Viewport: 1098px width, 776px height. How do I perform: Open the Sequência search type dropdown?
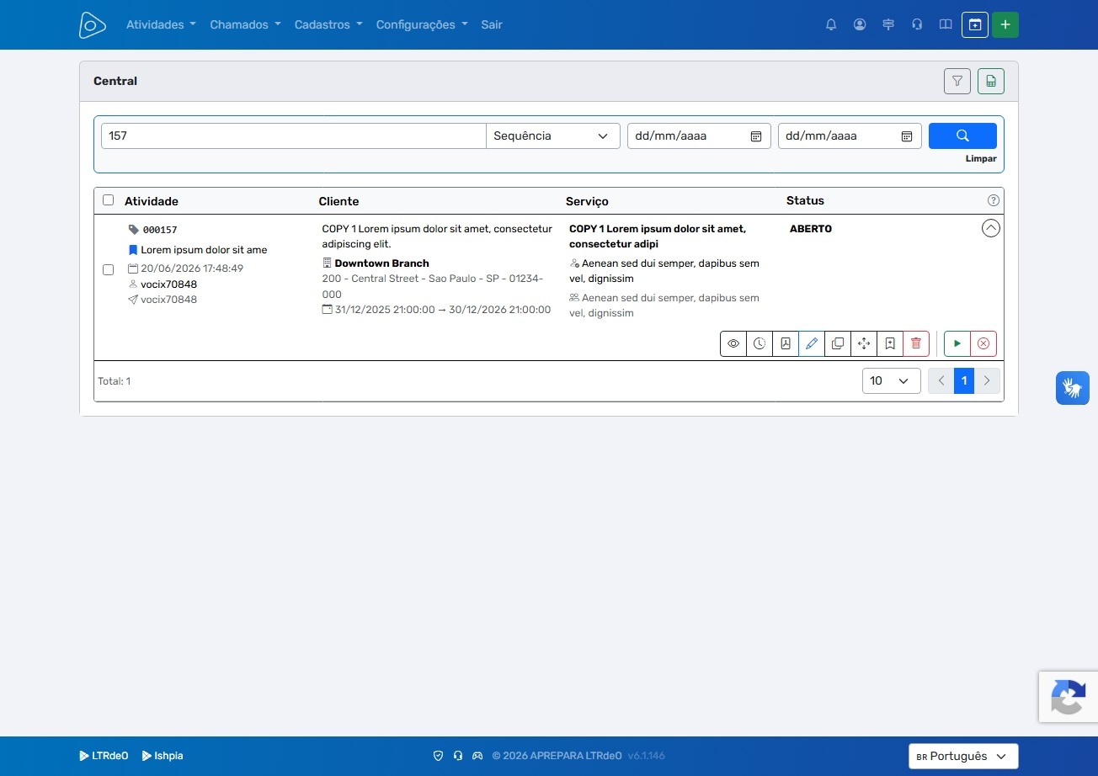552,136
